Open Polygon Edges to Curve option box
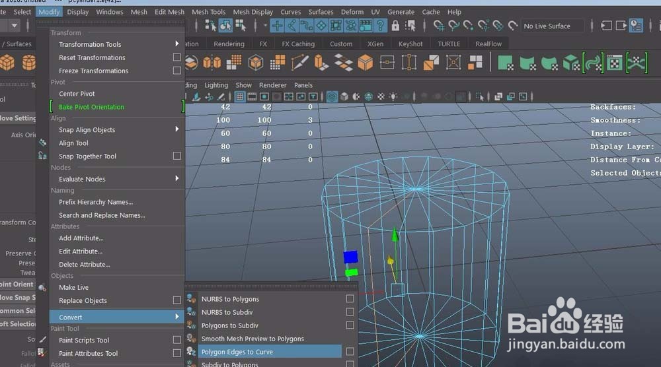Screen dimensions: 661x367 350,351
